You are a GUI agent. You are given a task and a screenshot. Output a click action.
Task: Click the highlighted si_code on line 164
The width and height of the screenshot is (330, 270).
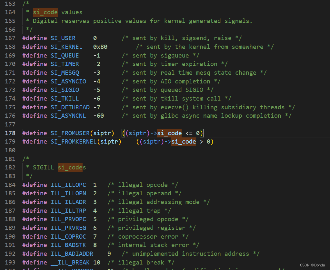[x=45, y=12]
